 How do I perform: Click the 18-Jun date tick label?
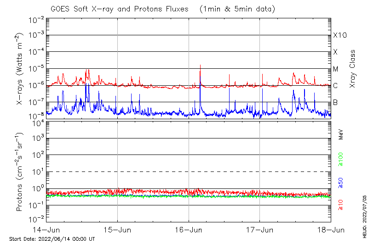331,230
